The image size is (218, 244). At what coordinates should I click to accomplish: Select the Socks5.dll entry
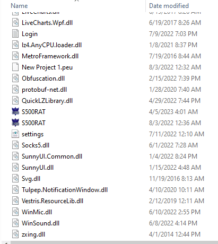point(36,145)
